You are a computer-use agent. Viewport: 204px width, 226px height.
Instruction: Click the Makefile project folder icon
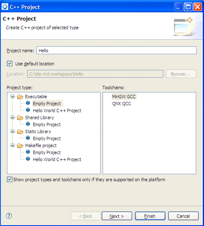click(x=20, y=146)
